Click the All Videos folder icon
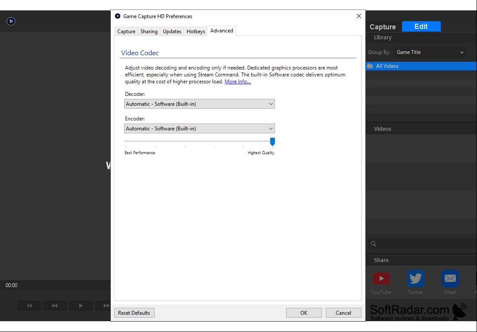 (370, 66)
